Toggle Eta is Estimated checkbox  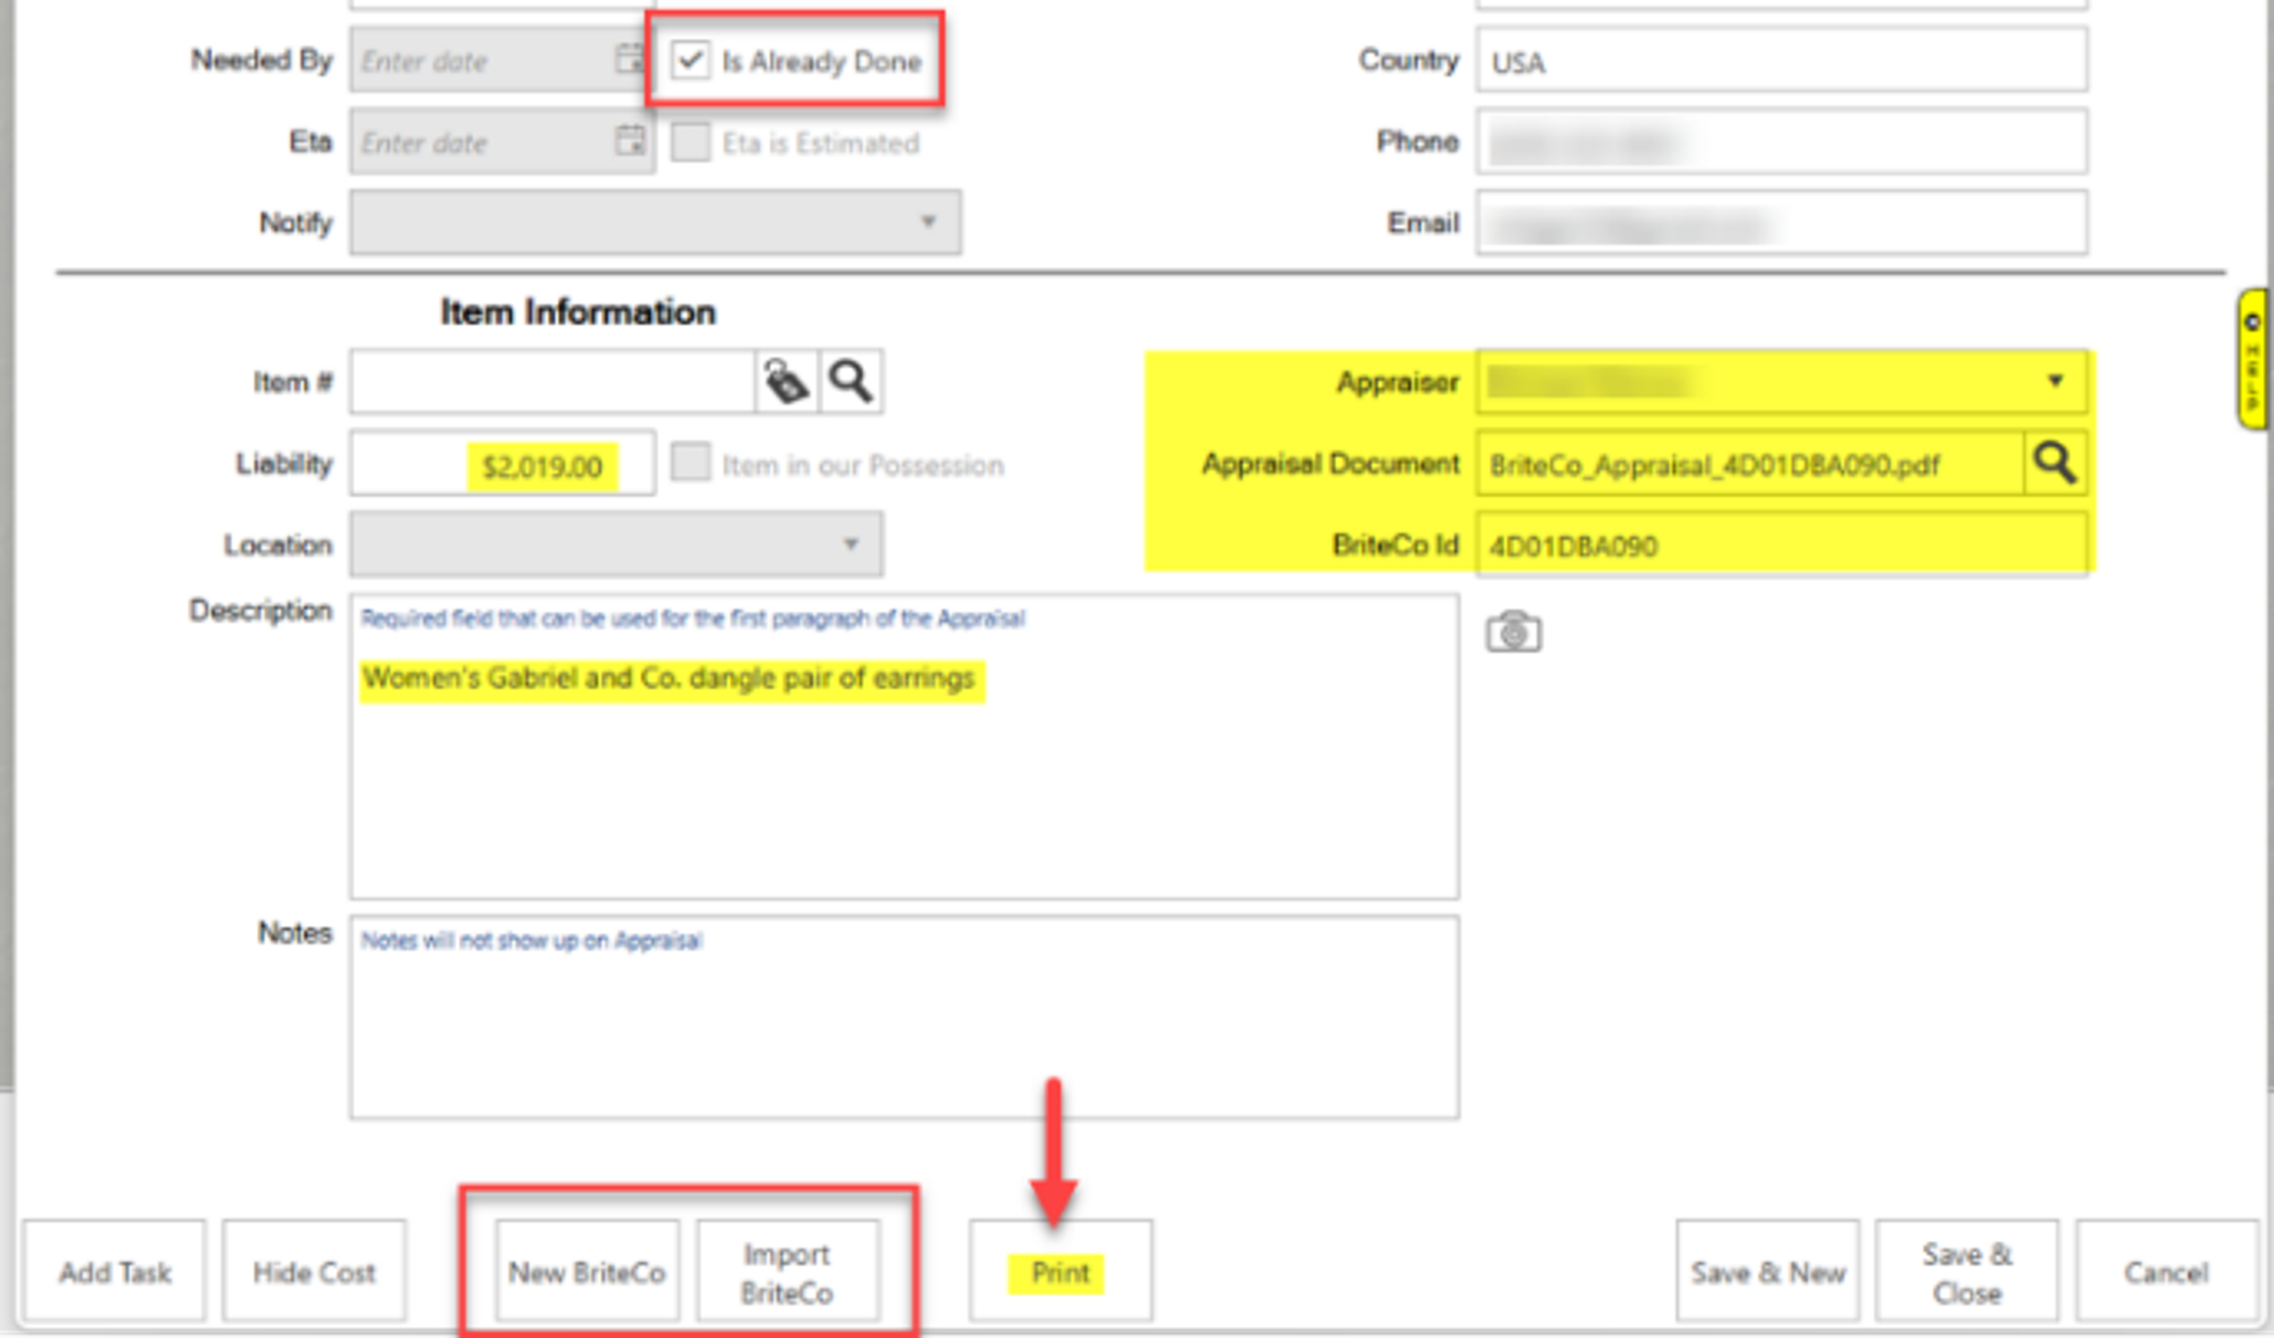click(x=690, y=143)
